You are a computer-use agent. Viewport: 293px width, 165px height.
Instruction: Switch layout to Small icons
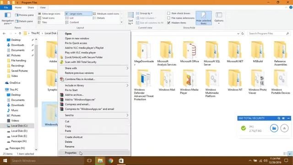click(46, 18)
